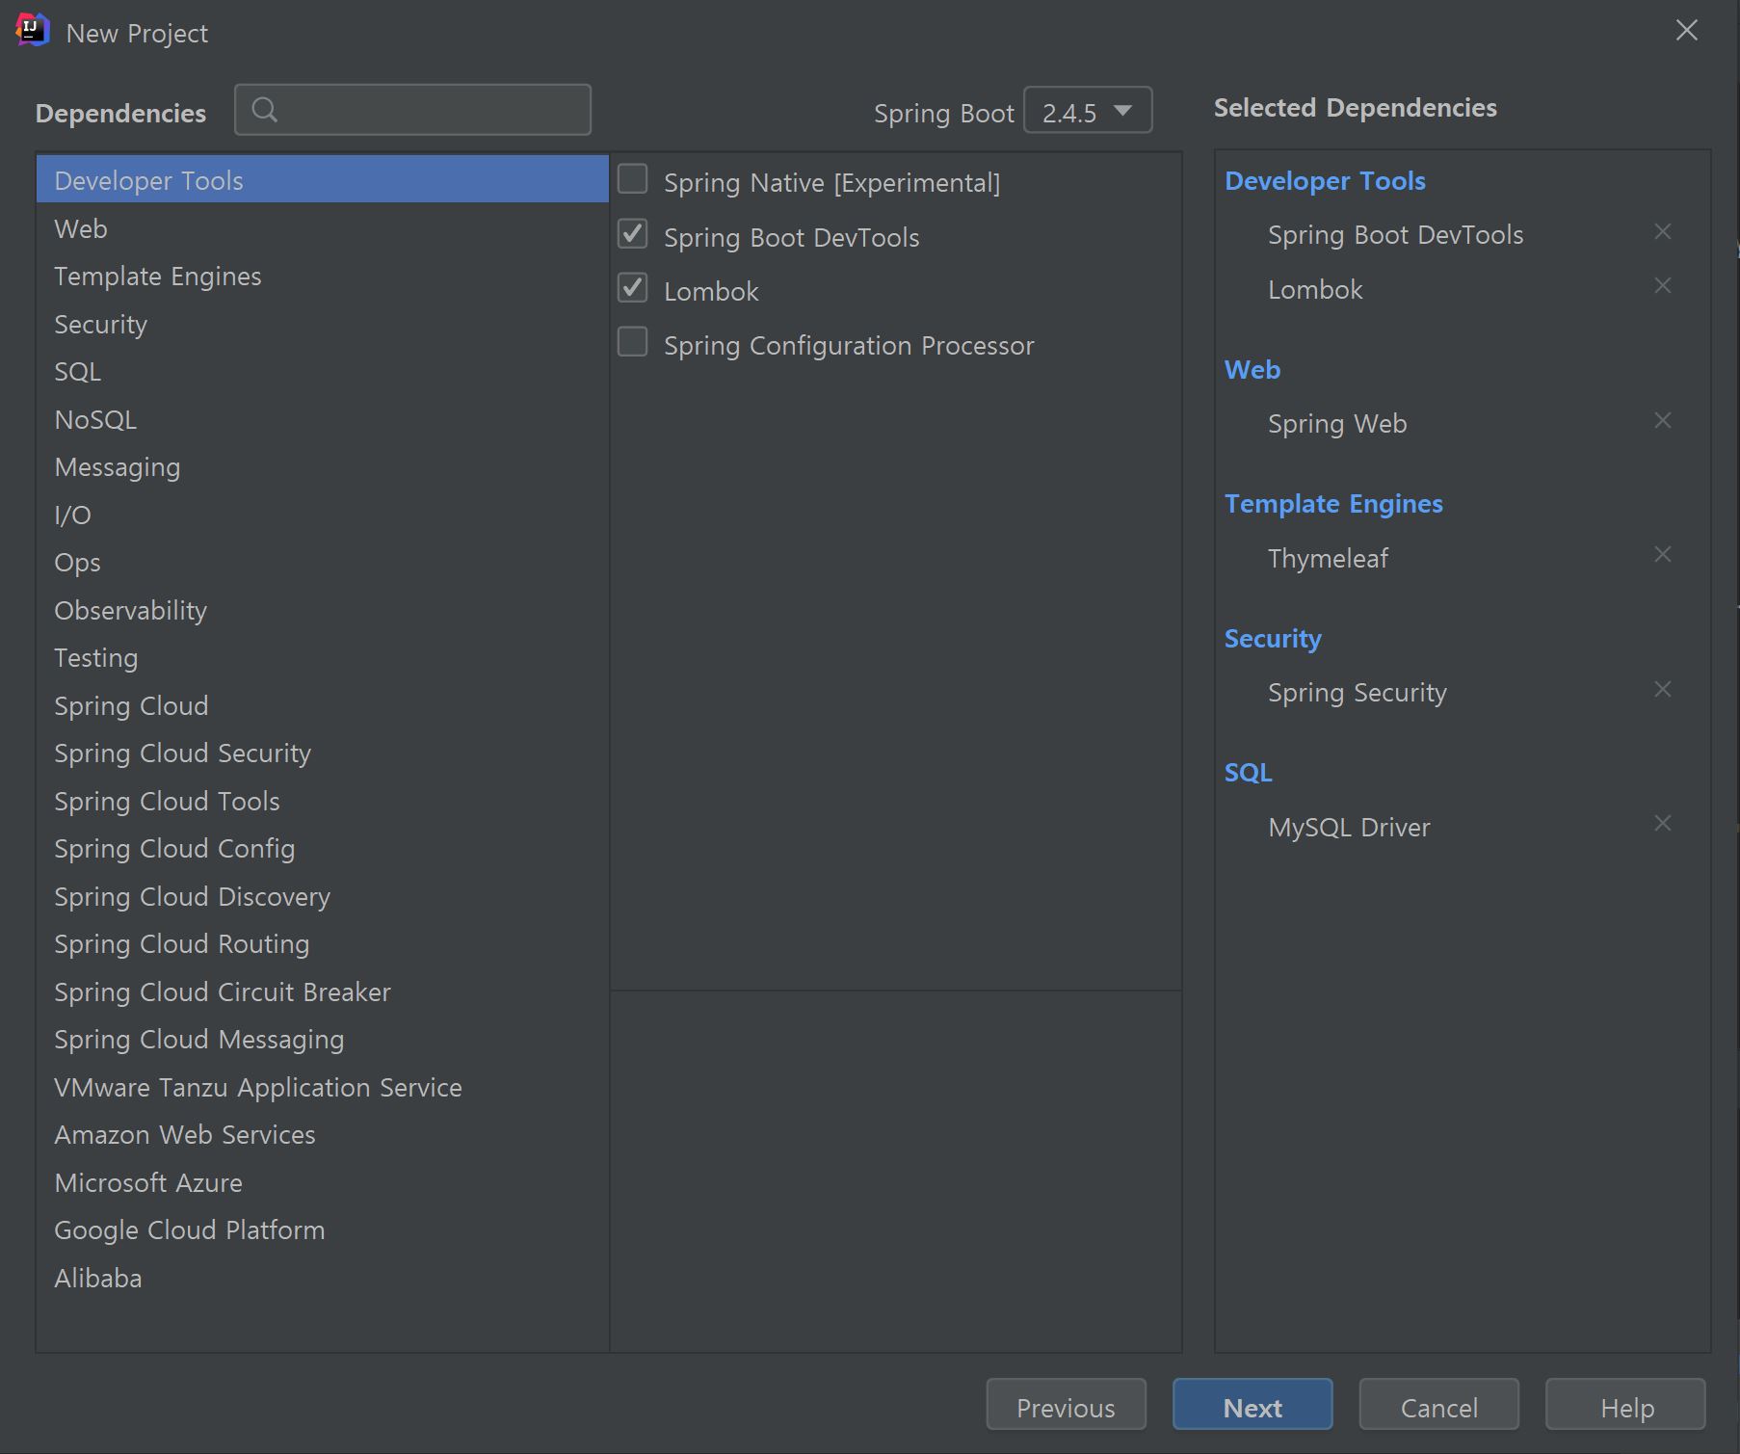Viewport: 1740px width, 1454px height.
Task: Select the Testing category
Action: point(322,658)
